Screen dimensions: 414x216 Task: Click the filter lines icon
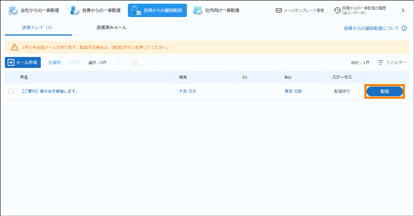(x=381, y=62)
